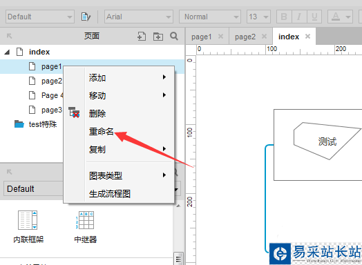Select the page1 row in tree
The image size is (362, 265).
pos(93,66)
